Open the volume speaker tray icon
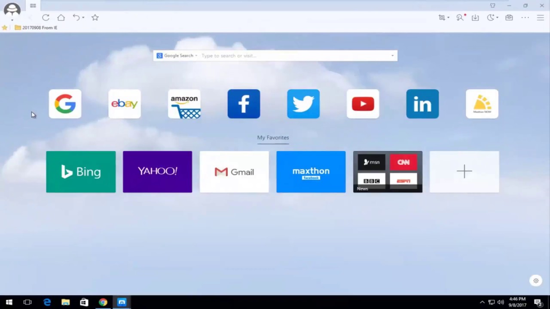The image size is (550, 309). pyautogui.click(x=501, y=302)
